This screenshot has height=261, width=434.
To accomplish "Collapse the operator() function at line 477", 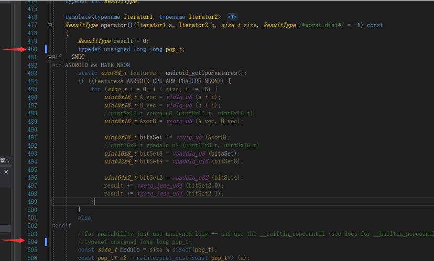I will coord(50,25).
